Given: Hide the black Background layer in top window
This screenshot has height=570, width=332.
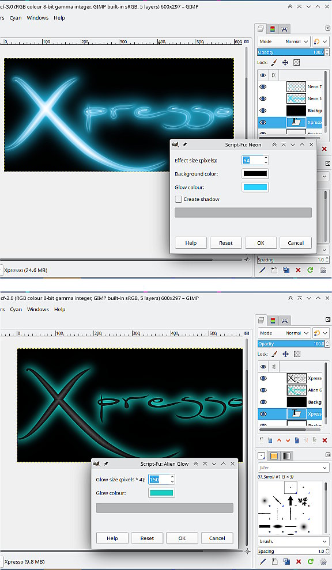Looking at the screenshot, I should (263, 111).
